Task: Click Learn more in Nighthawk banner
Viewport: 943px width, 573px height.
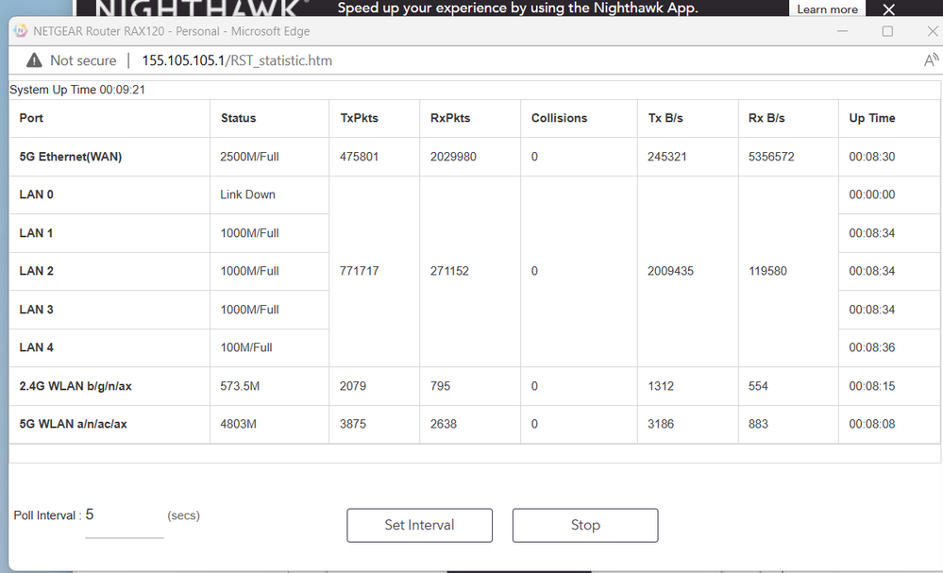Action: [827, 9]
